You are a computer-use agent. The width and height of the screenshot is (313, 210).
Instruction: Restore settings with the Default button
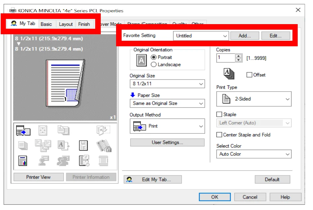(x=272, y=179)
